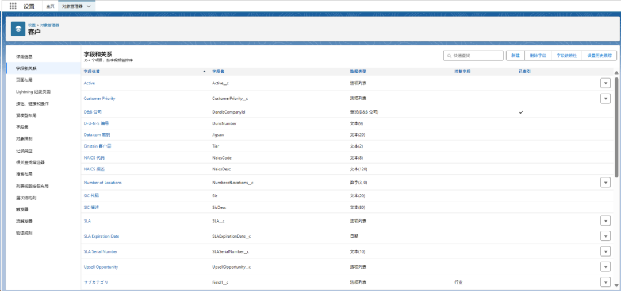Open row actions dropdown for SLA field
The height and width of the screenshot is (291, 621).
(x=605, y=220)
